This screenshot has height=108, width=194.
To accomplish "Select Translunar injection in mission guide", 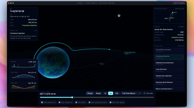I will (169, 57).
